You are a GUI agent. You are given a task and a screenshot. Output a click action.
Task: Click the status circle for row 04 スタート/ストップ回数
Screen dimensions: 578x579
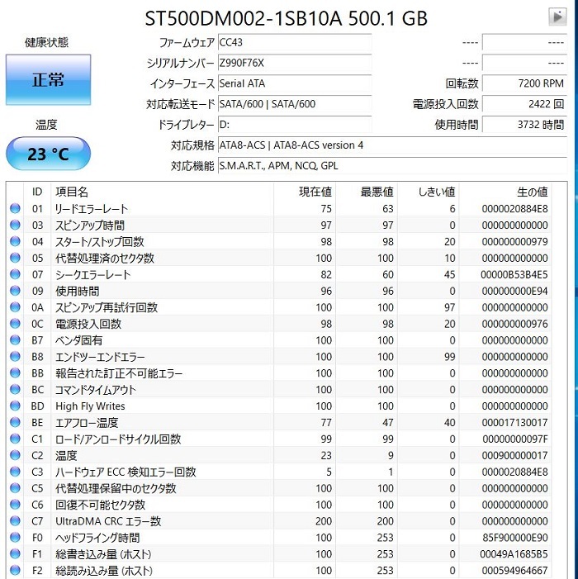(15, 241)
